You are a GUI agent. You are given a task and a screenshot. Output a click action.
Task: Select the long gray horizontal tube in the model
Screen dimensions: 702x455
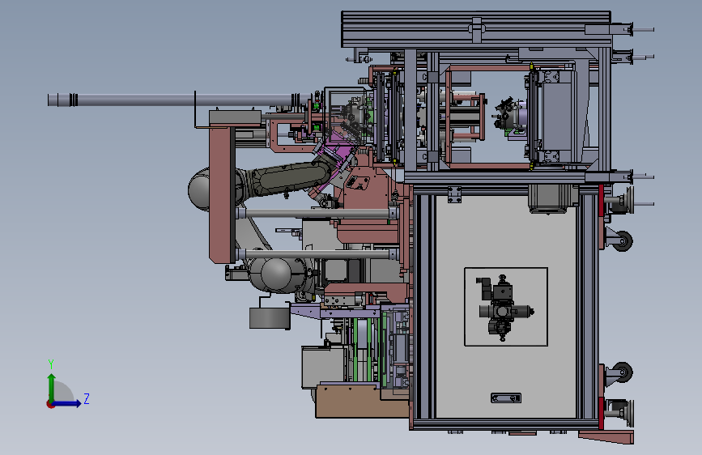179,100
